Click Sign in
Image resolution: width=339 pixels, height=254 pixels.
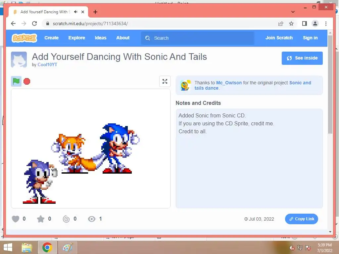click(310, 38)
